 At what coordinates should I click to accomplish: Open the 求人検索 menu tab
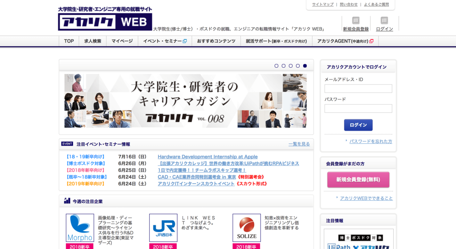coord(93,41)
